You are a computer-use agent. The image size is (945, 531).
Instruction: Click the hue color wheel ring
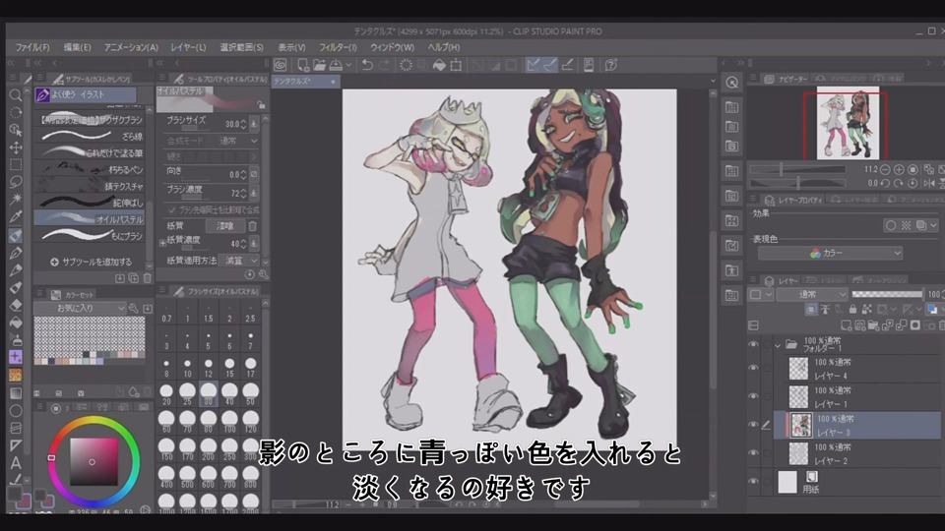click(93, 421)
